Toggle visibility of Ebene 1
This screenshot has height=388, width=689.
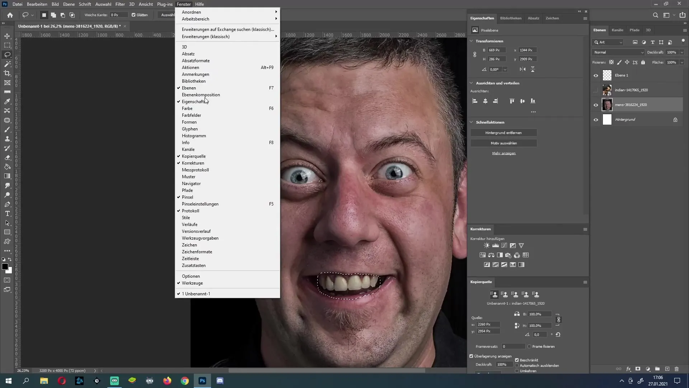click(596, 75)
